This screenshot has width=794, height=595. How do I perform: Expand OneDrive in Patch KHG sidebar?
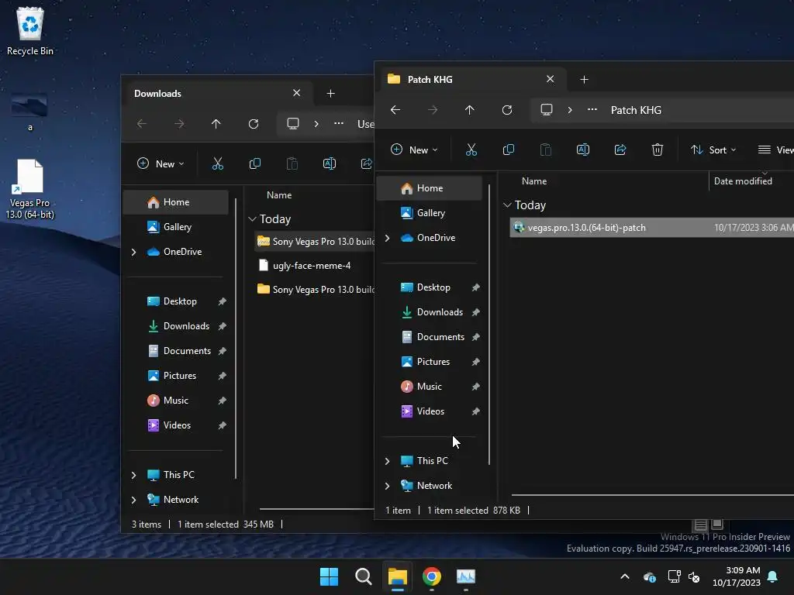tap(388, 238)
